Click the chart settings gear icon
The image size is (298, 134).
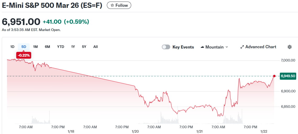[289, 47]
